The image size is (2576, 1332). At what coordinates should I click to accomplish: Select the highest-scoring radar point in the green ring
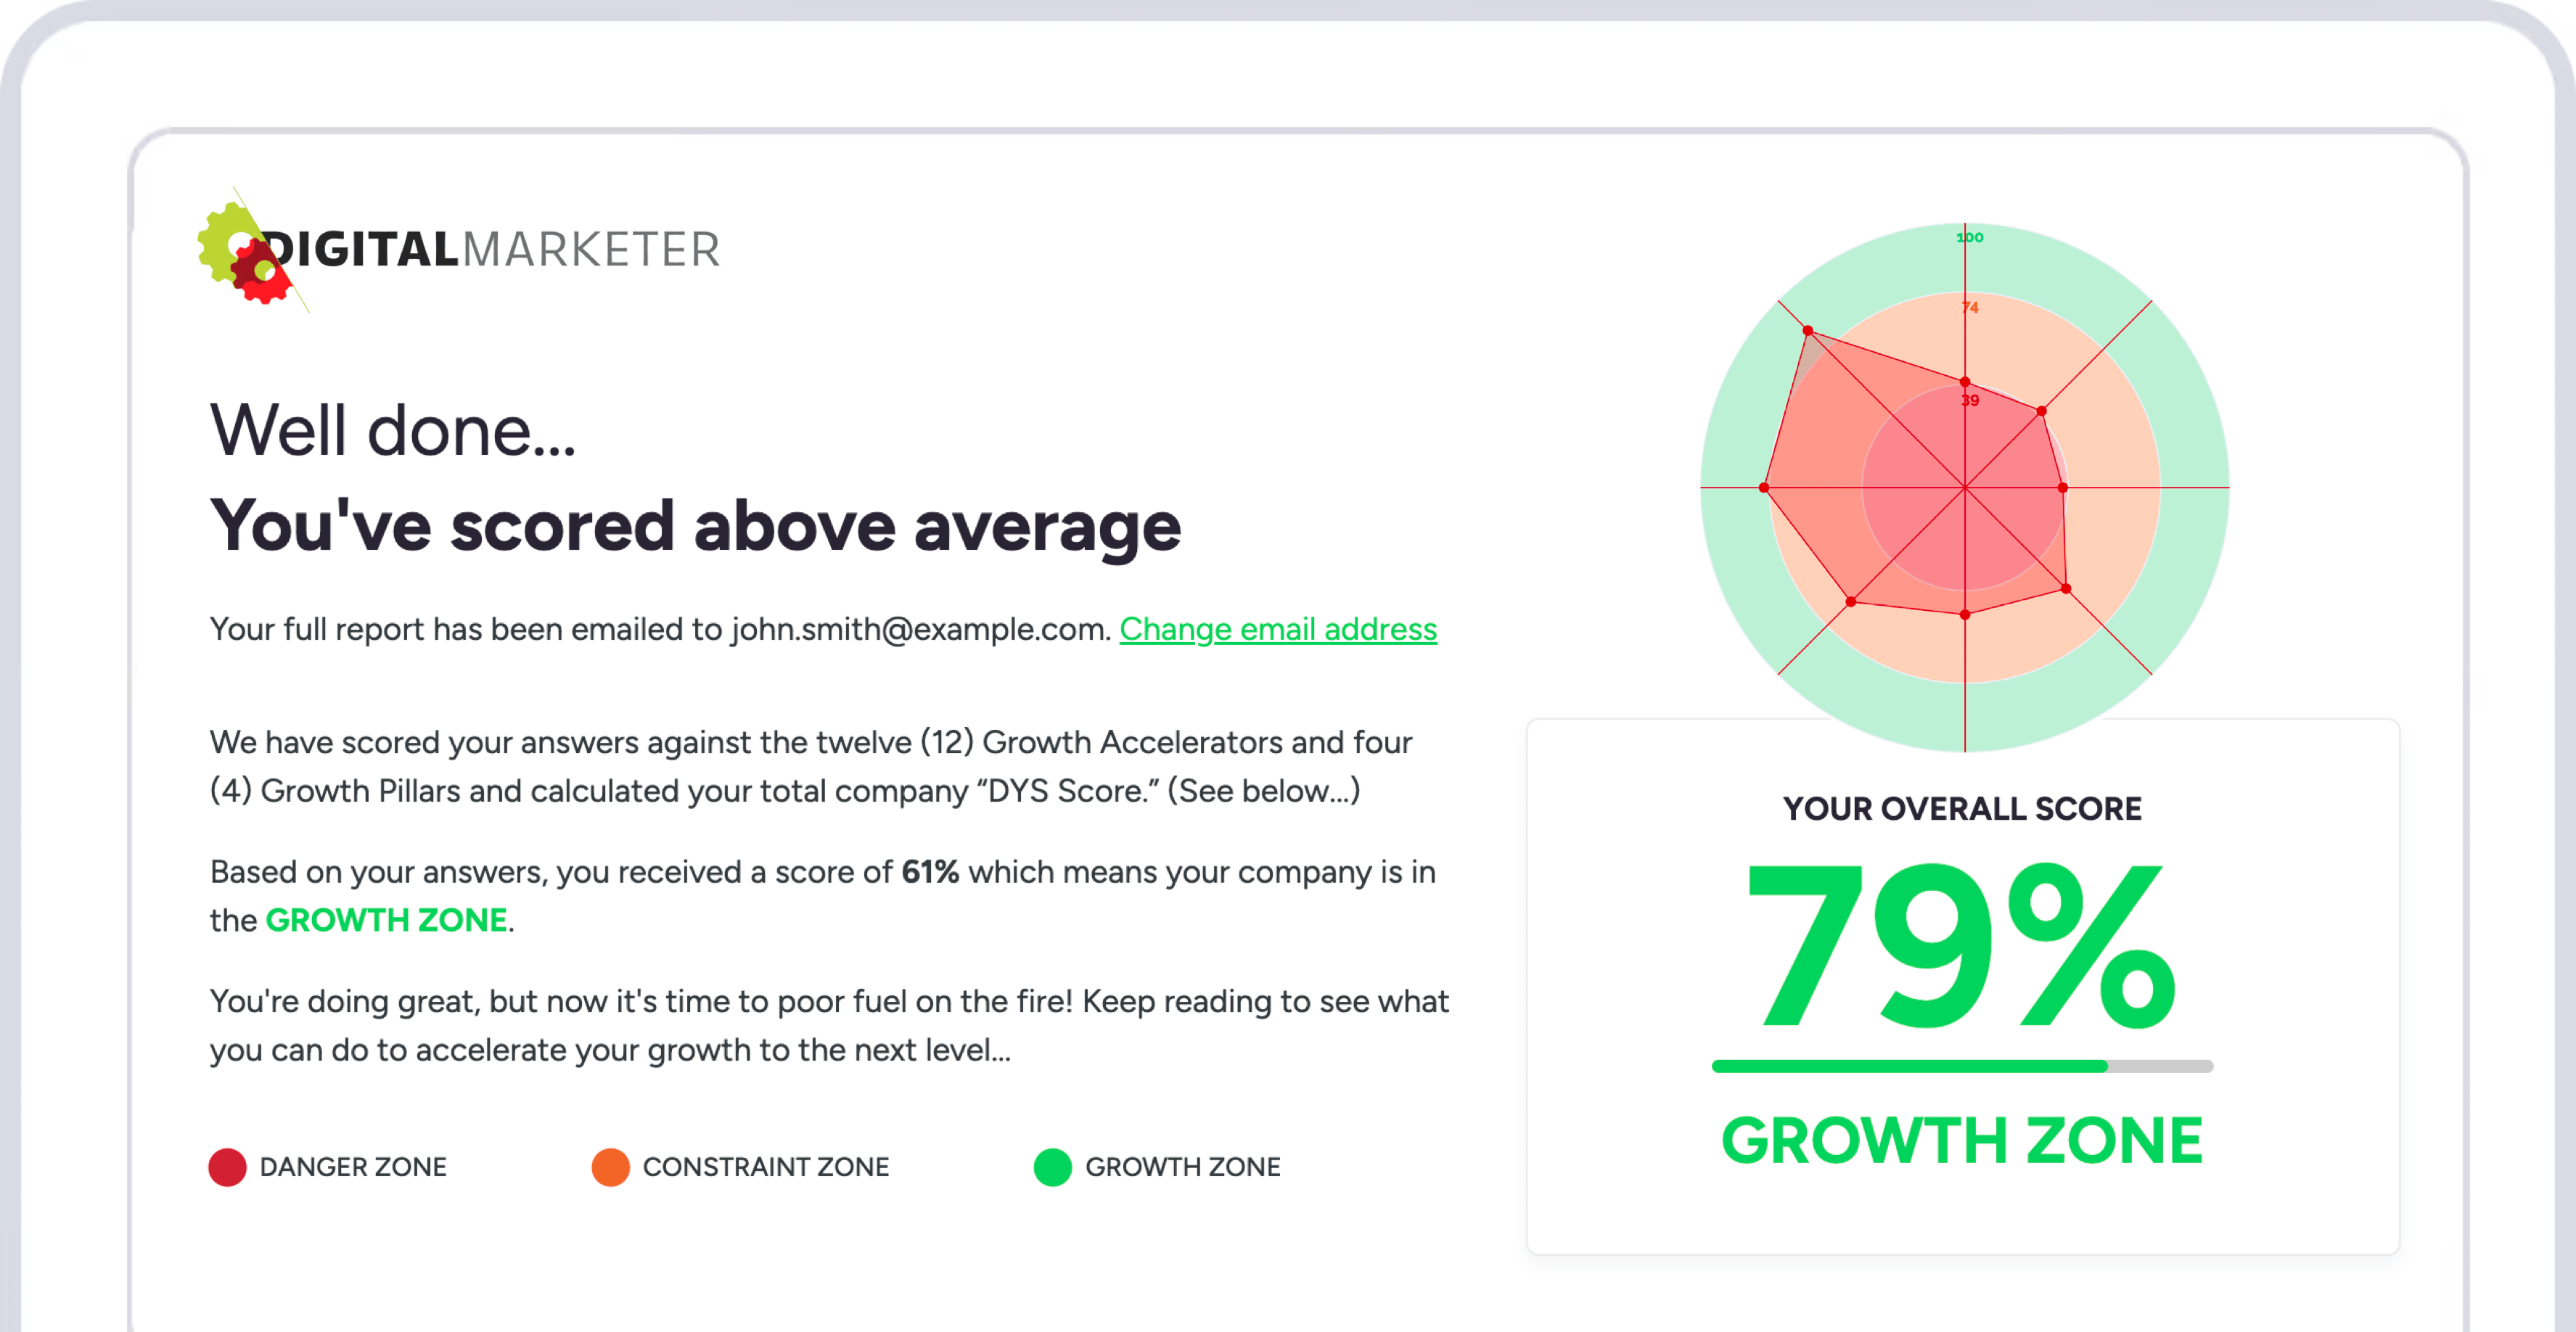[x=1808, y=330]
